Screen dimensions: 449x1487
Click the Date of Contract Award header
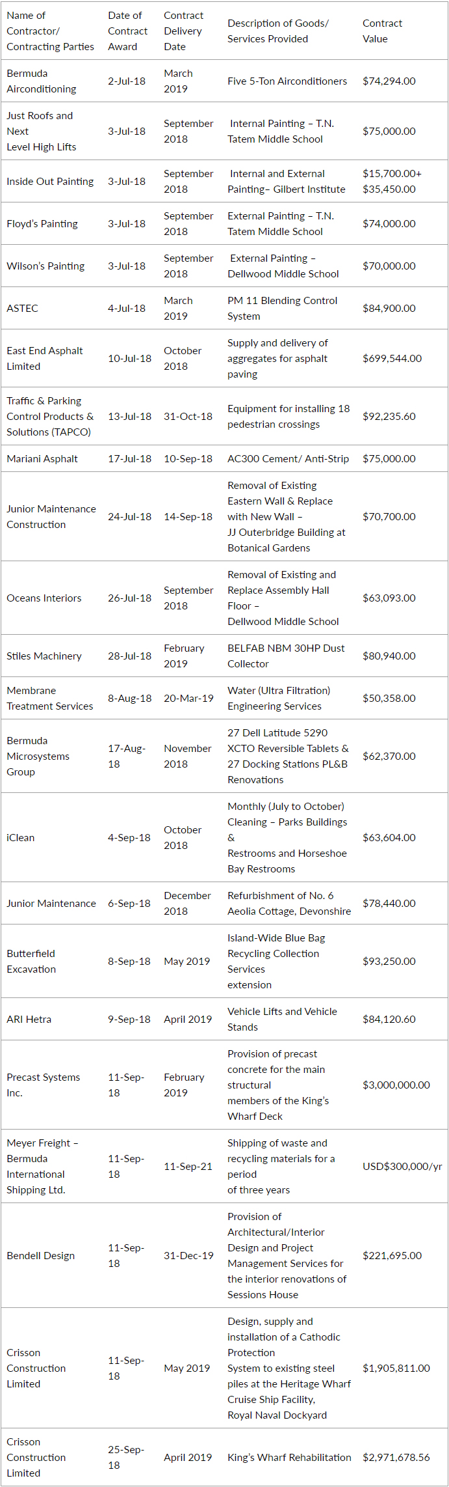click(x=127, y=31)
